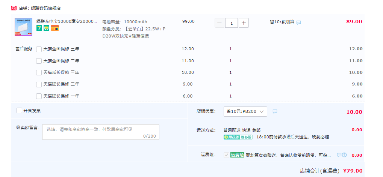Click the comment icon beside 省10:聚划算
Viewport: 383px width, 177px height.
(x=298, y=22)
